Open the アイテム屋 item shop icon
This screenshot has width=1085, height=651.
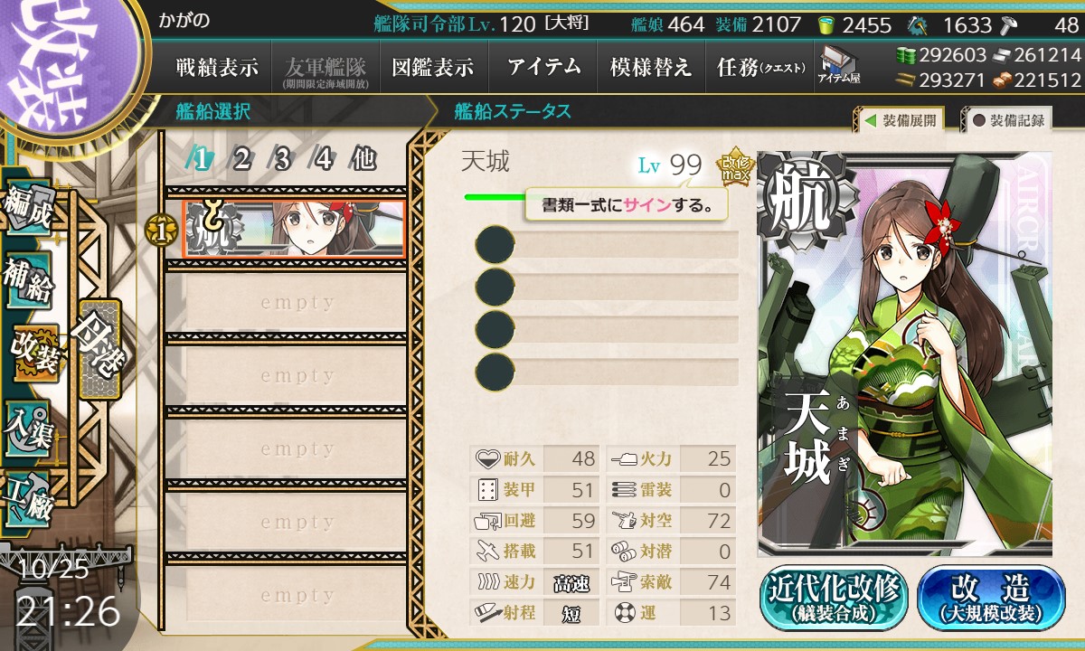839,66
